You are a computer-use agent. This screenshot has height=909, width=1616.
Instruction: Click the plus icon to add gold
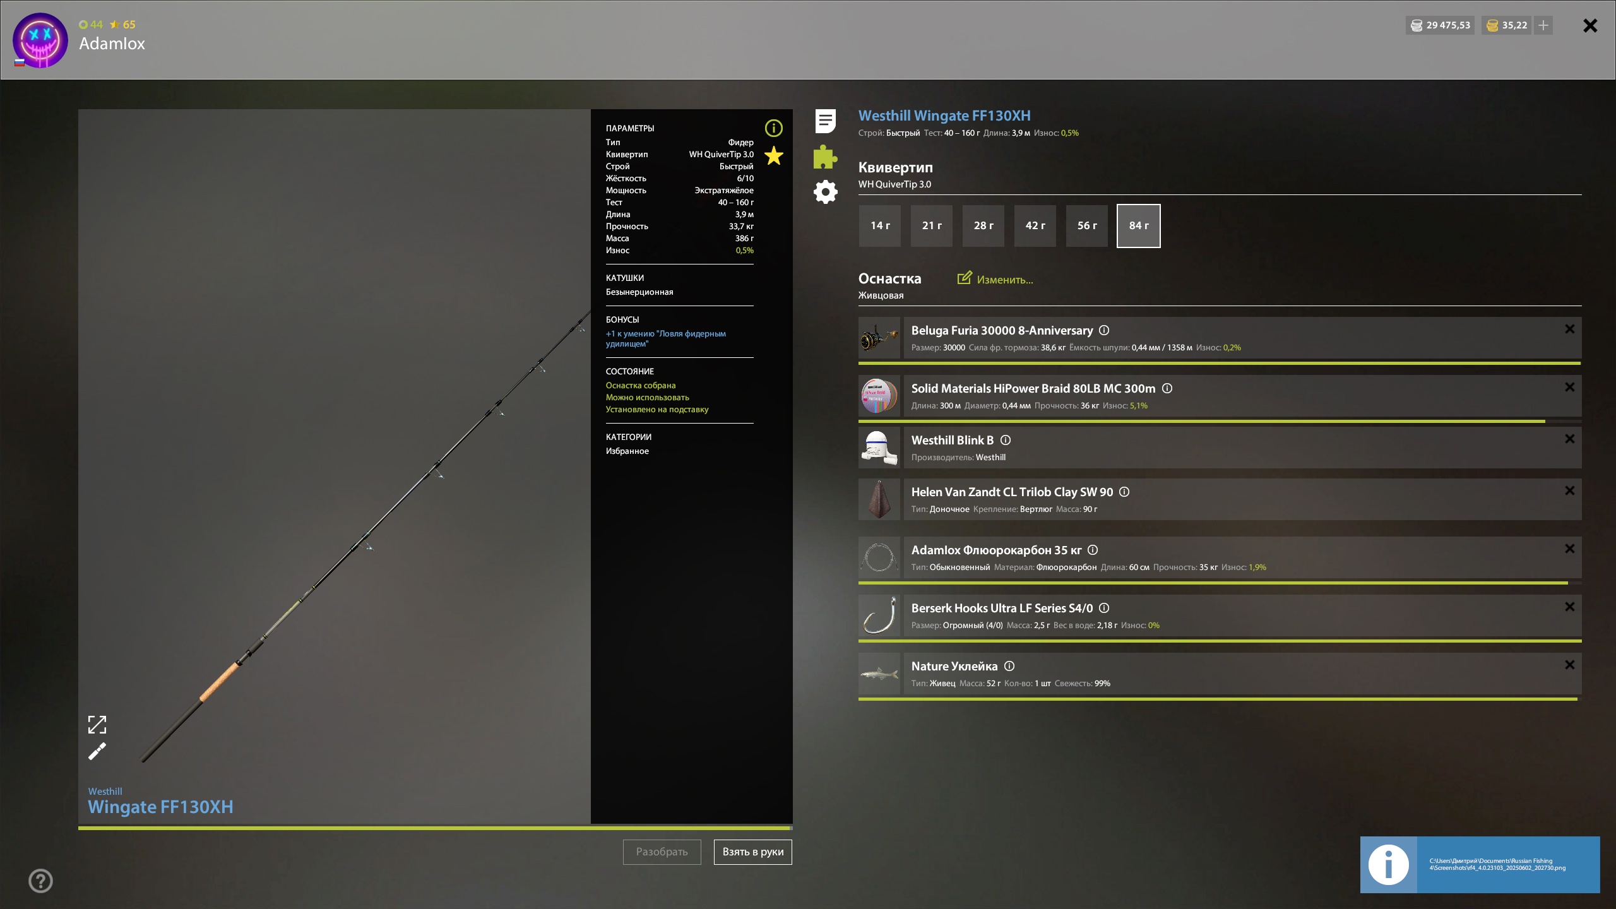click(1543, 25)
